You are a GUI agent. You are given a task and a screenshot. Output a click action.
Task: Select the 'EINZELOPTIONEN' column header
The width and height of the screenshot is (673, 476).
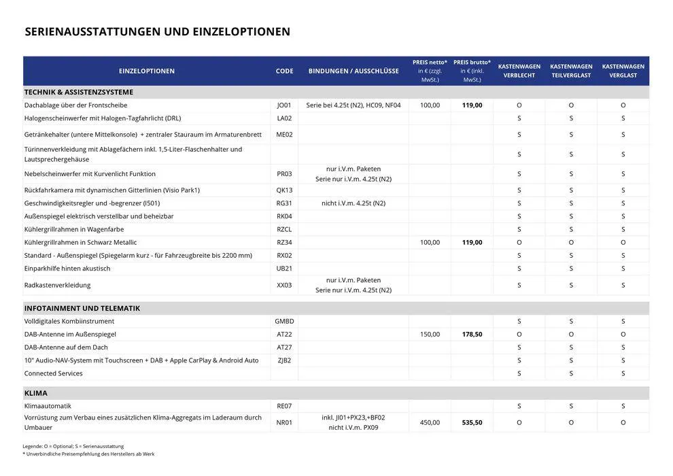146,71
